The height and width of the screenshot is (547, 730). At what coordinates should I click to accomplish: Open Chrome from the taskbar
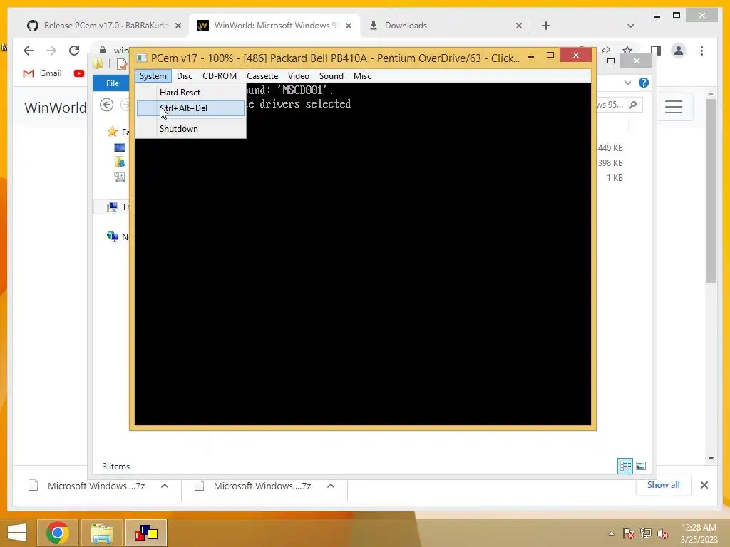coord(57,533)
